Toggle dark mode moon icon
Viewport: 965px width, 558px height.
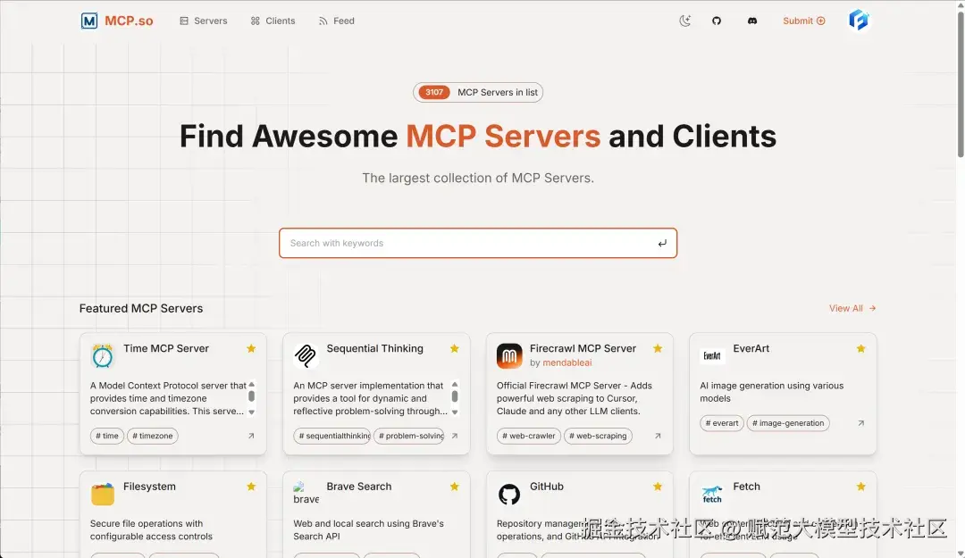685,21
